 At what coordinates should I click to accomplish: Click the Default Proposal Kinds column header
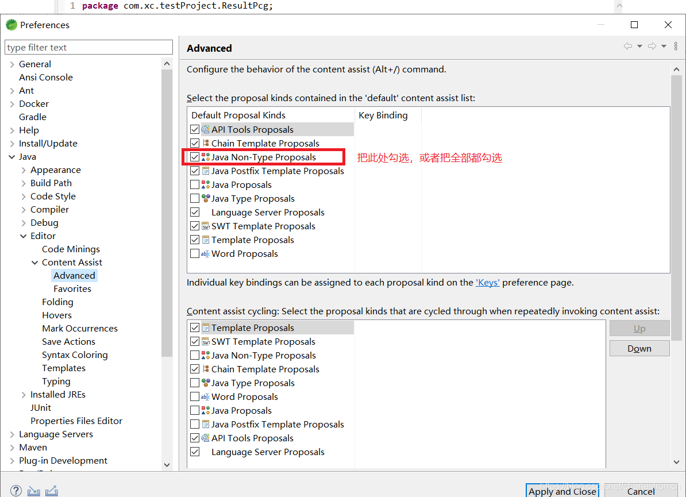(x=271, y=115)
